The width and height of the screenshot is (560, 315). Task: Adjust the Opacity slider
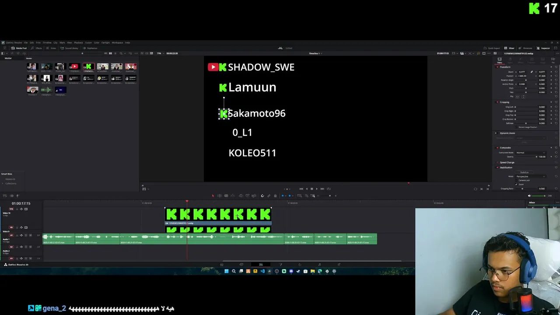[x=526, y=157]
